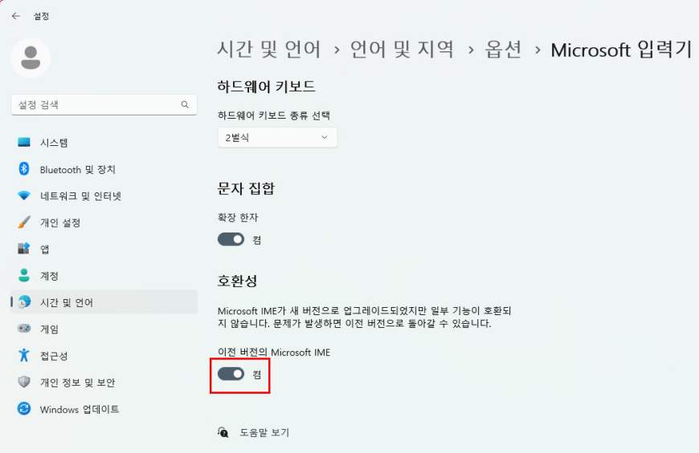Navigate to 언어 및 지역 breadcrumb

(x=402, y=49)
